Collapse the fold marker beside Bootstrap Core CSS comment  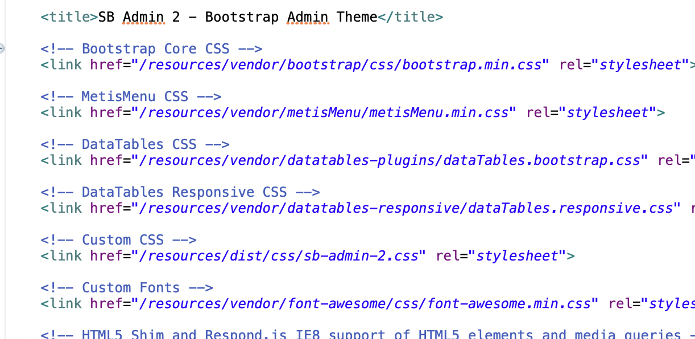pyautogui.click(x=1, y=49)
